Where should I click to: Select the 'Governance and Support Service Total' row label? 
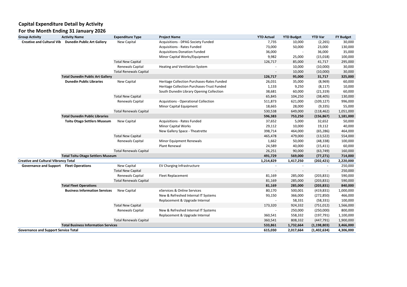point(48,230)
